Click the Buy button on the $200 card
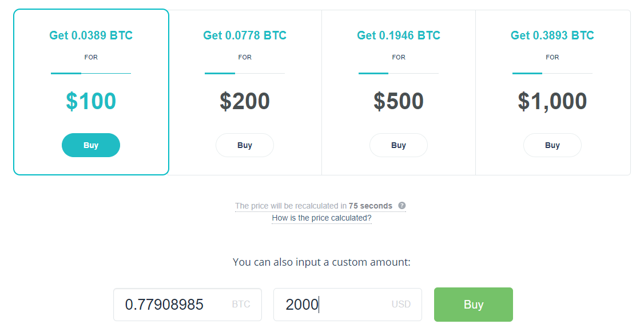Screen dimensions: 644x332 pyautogui.click(x=244, y=145)
